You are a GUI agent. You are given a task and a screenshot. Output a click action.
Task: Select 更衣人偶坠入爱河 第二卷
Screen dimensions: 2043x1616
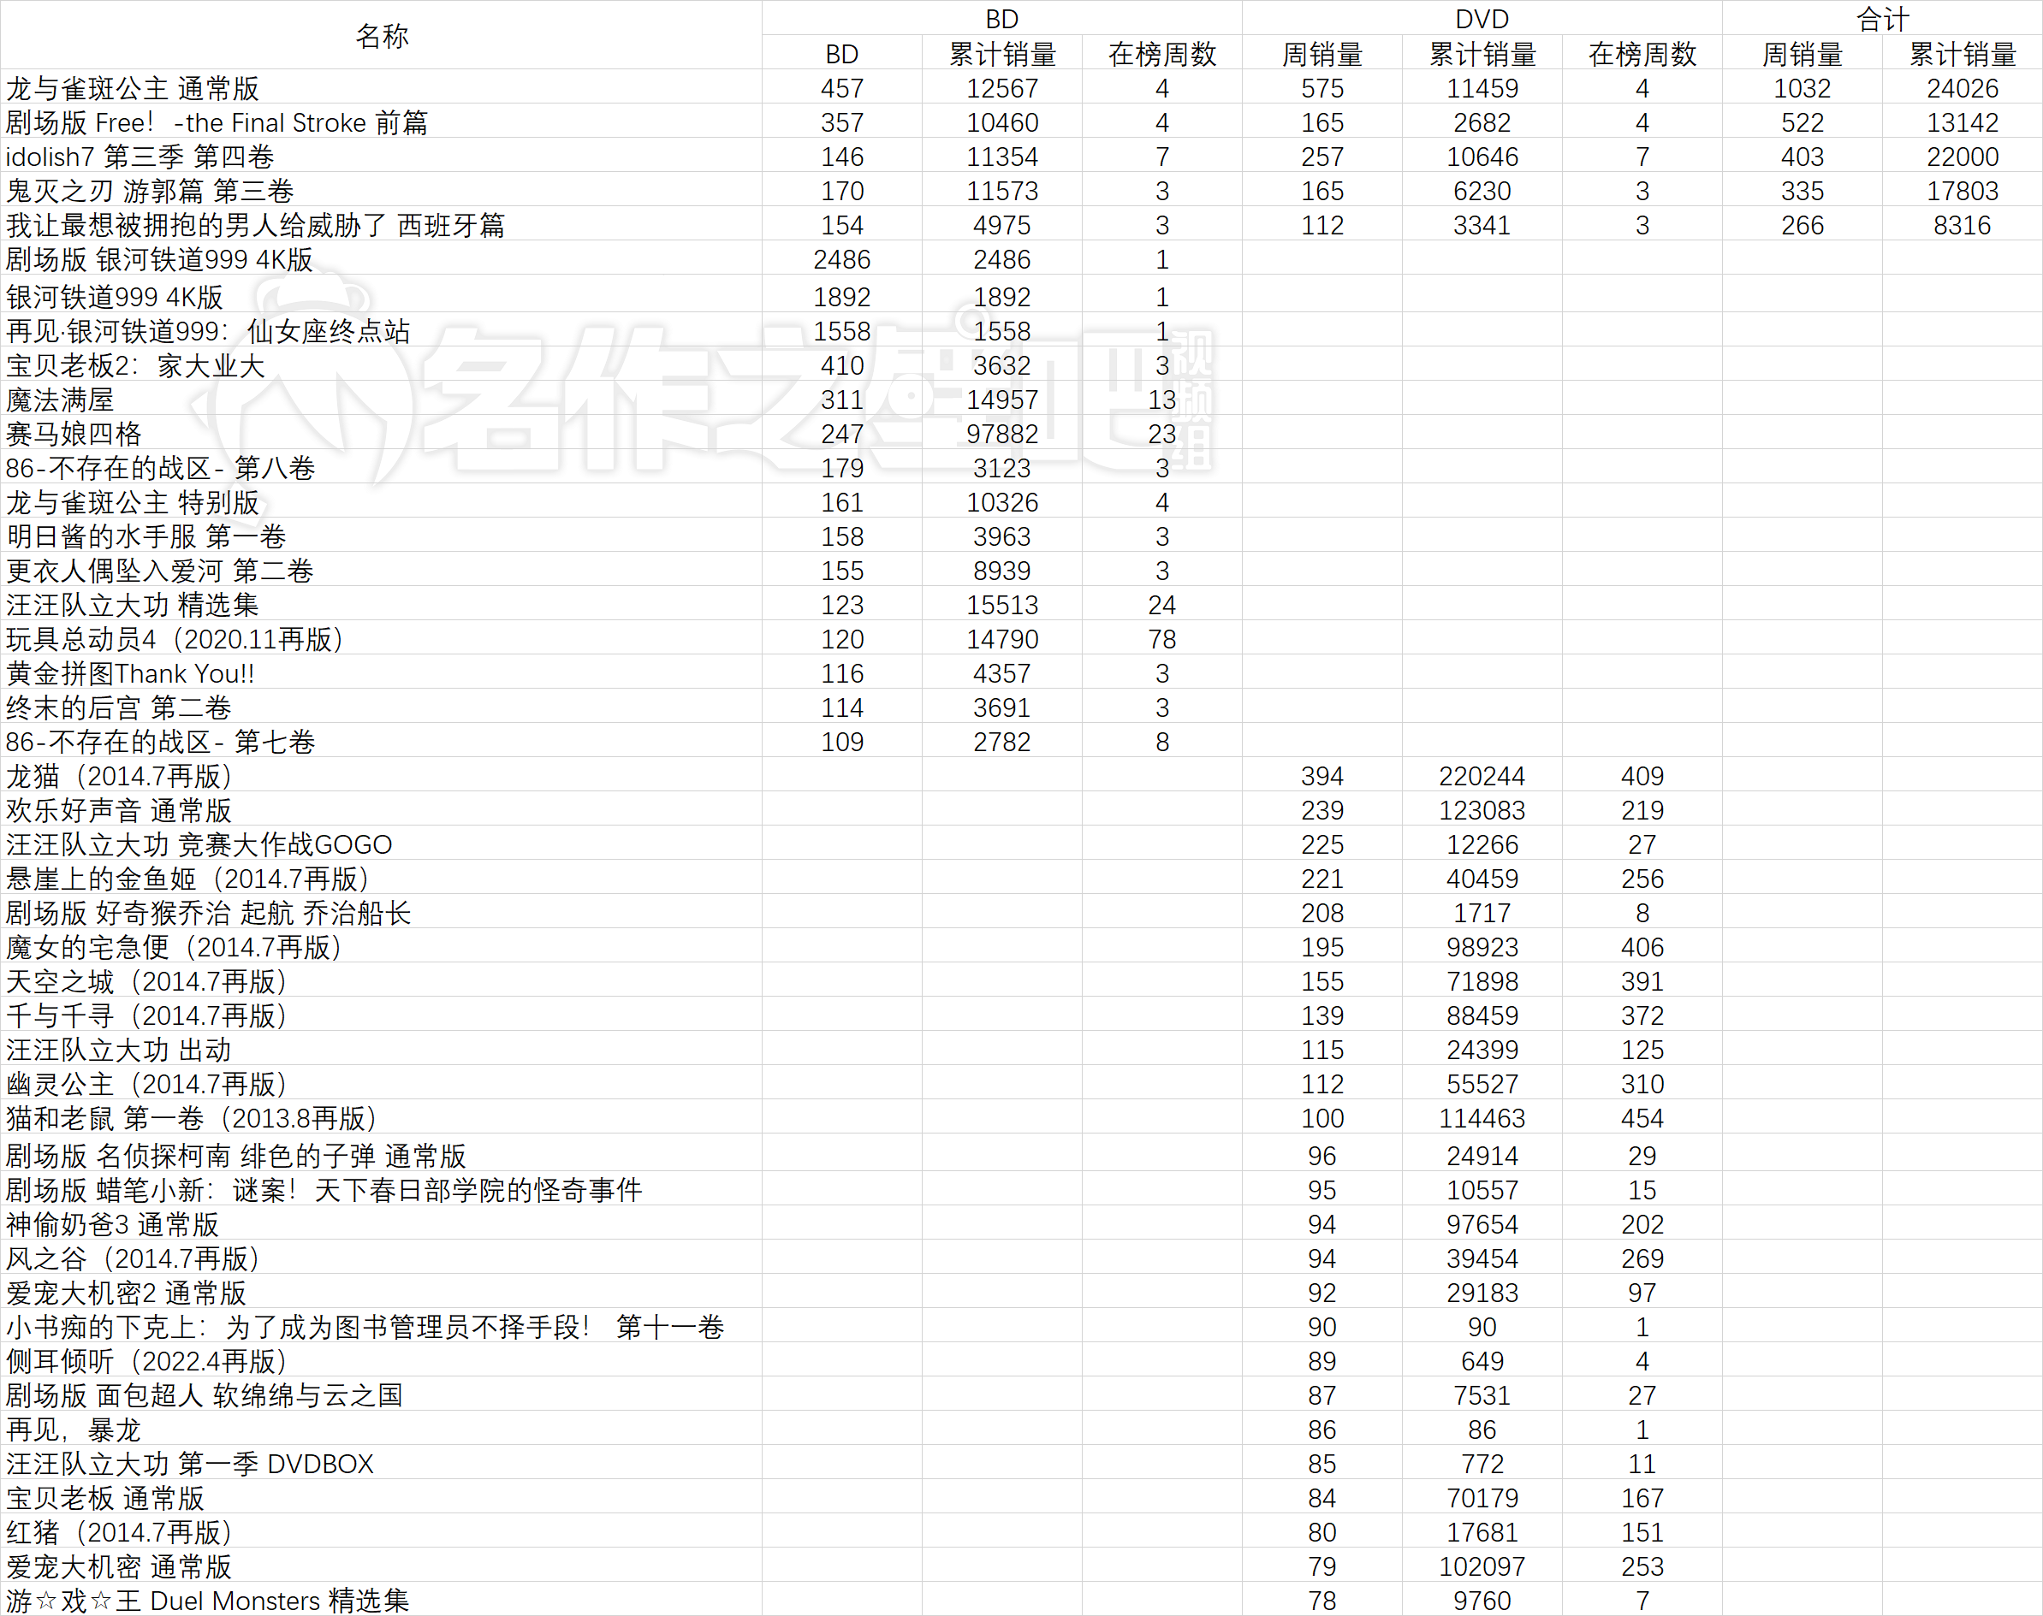[160, 571]
